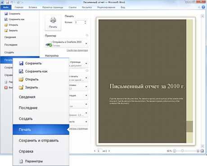Click Закрыть folder icon in enlarged menu
Screen dimensions: 207x166
coord(21,87)
